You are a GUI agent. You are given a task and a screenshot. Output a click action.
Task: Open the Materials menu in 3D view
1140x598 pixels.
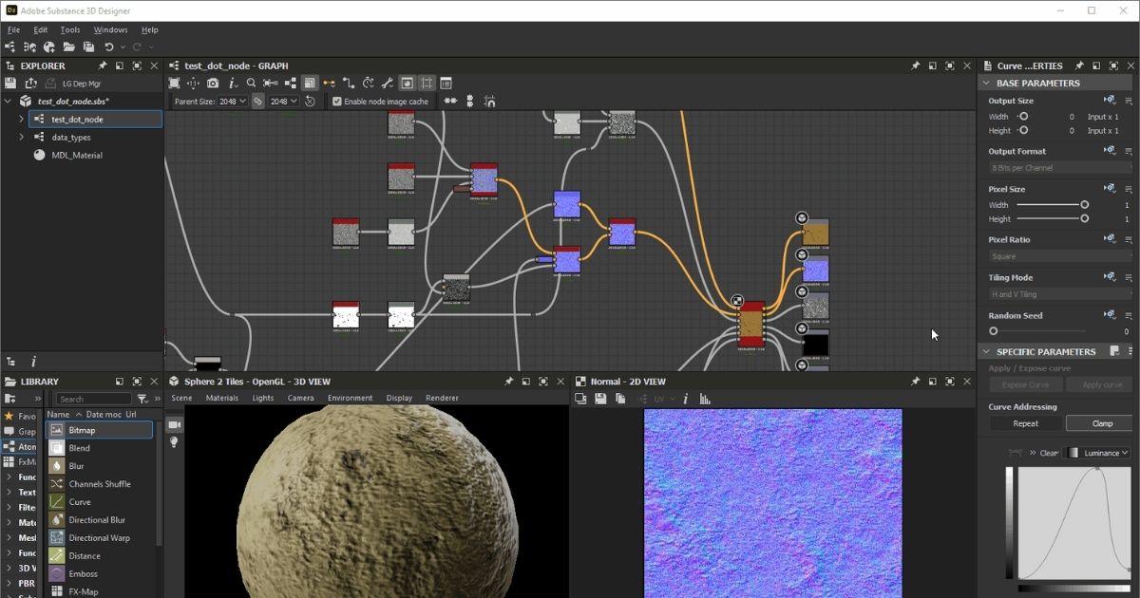tap(222, 398)
